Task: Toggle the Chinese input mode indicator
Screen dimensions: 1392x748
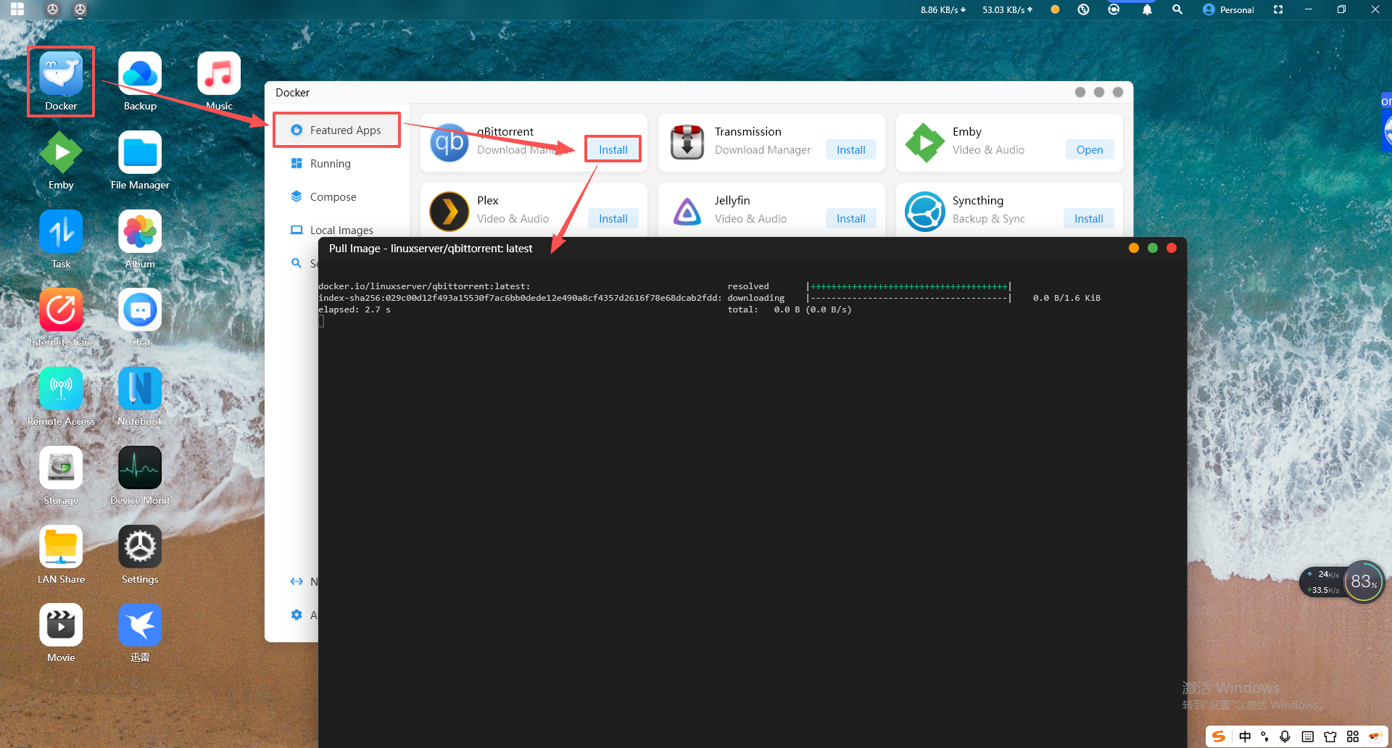Action: coord(1245,736)
